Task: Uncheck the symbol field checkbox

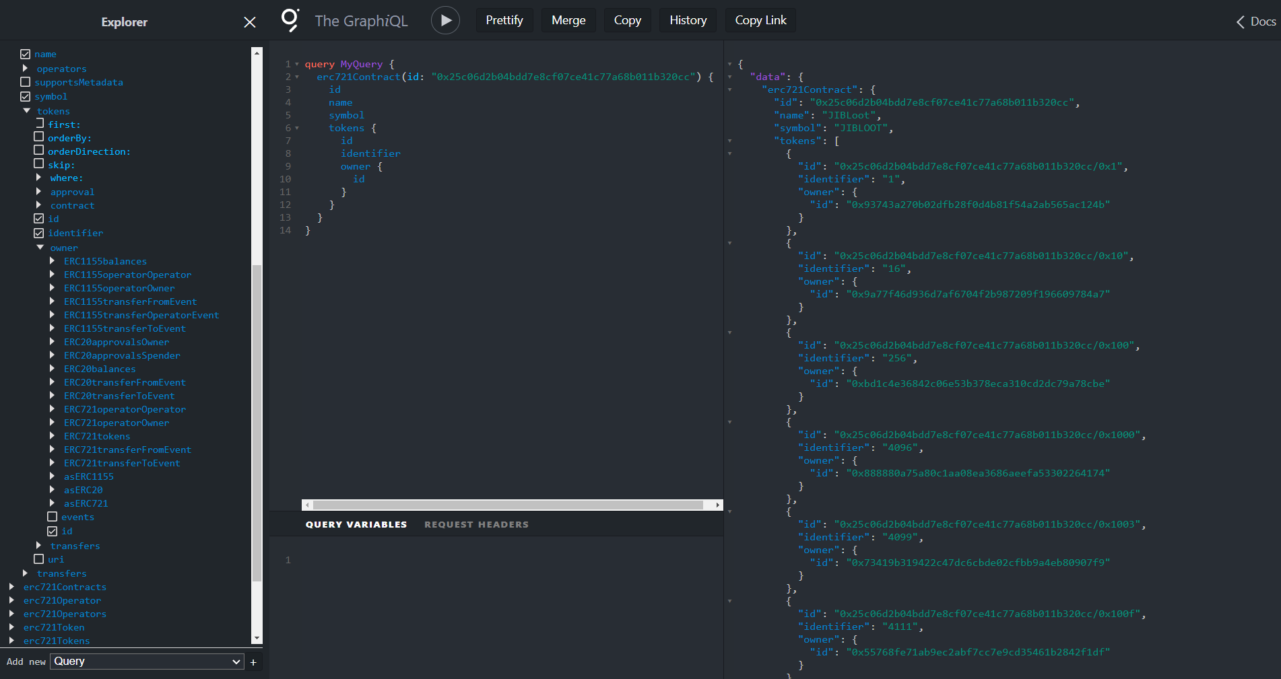Action: 26,96
